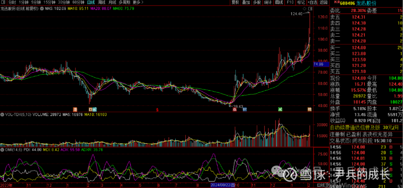This screenshot has height=188, width=403.
Task: Open MA indicator settings arrow beside 龙迅股份(日线.前复权)
Action: [42, 9]
